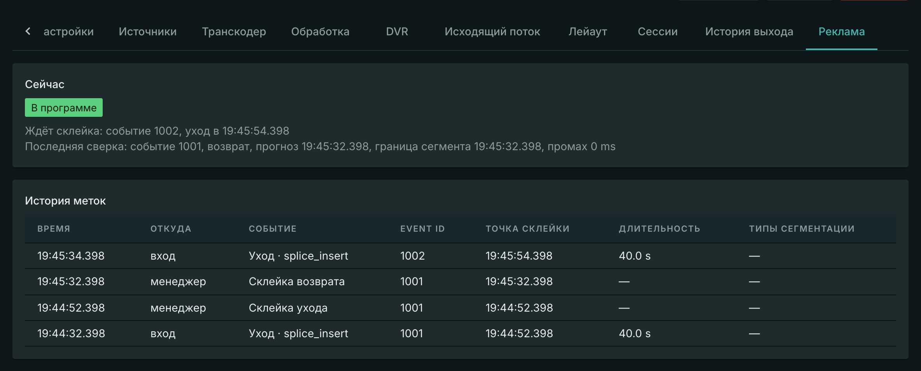Open the Исходящий поток tab
Viewport: 921px width, 371px height.
pyautogui.click(x=492, y=31)
